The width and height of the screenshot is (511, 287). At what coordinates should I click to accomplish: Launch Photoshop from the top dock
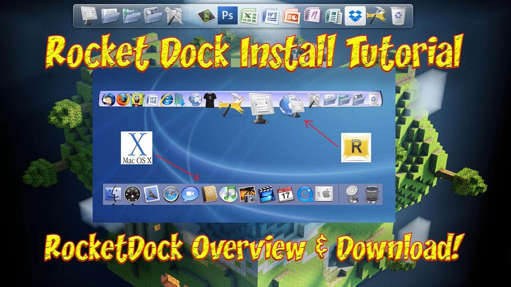[x=228, y=16]
